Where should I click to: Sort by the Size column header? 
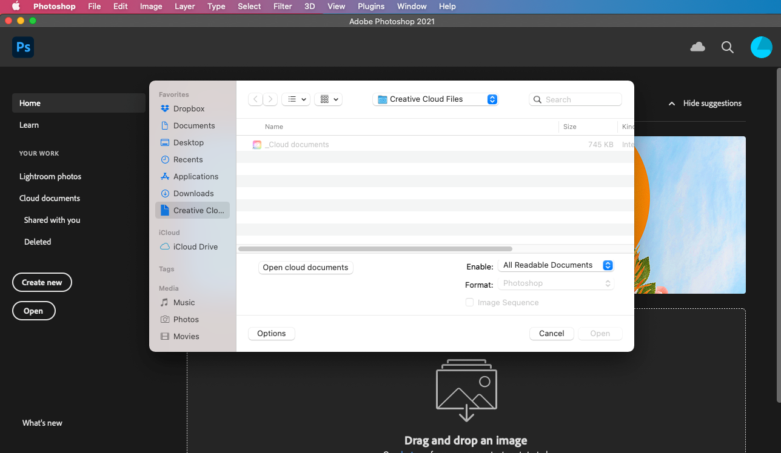tap(570, 127)
